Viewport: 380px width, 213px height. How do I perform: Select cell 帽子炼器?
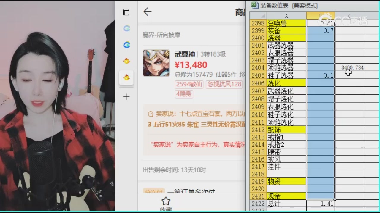(286, 60)
